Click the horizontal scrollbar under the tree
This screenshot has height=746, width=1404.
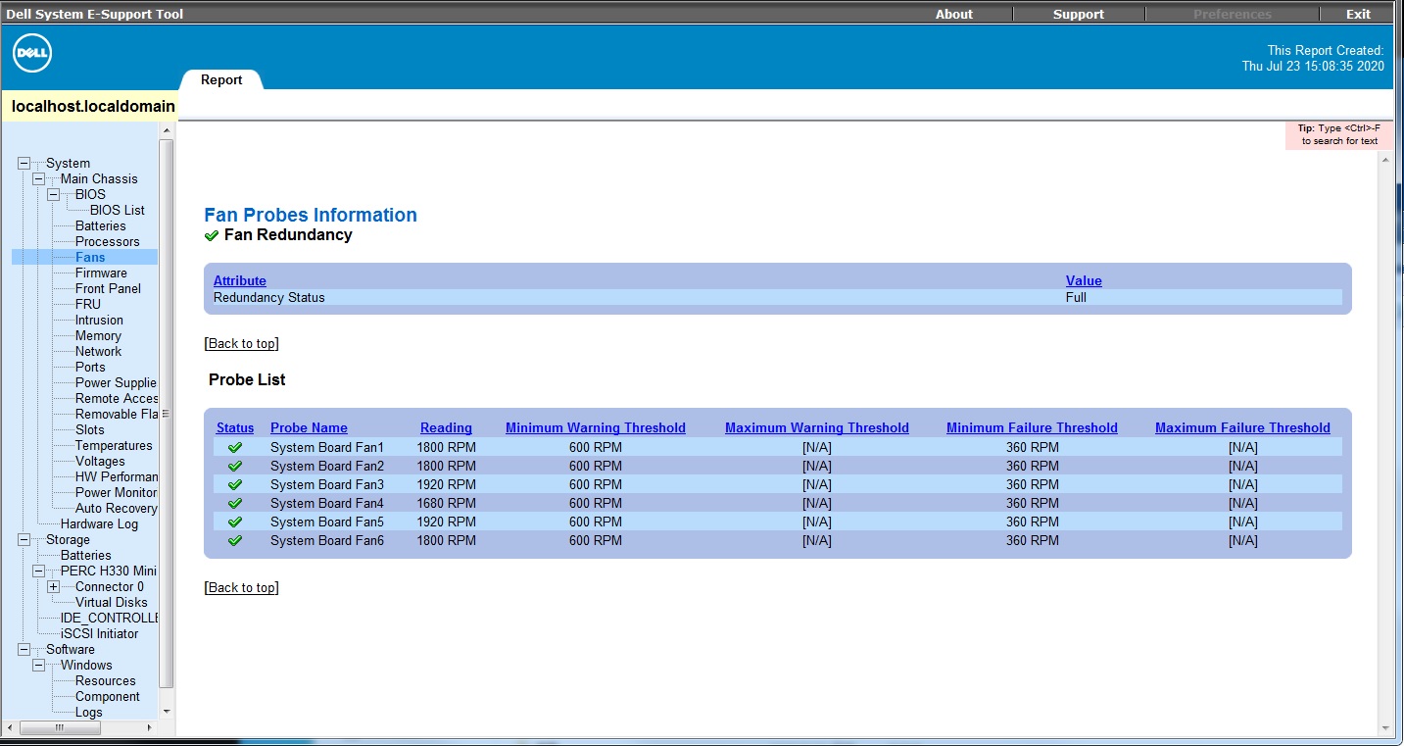tap(59, 728)
